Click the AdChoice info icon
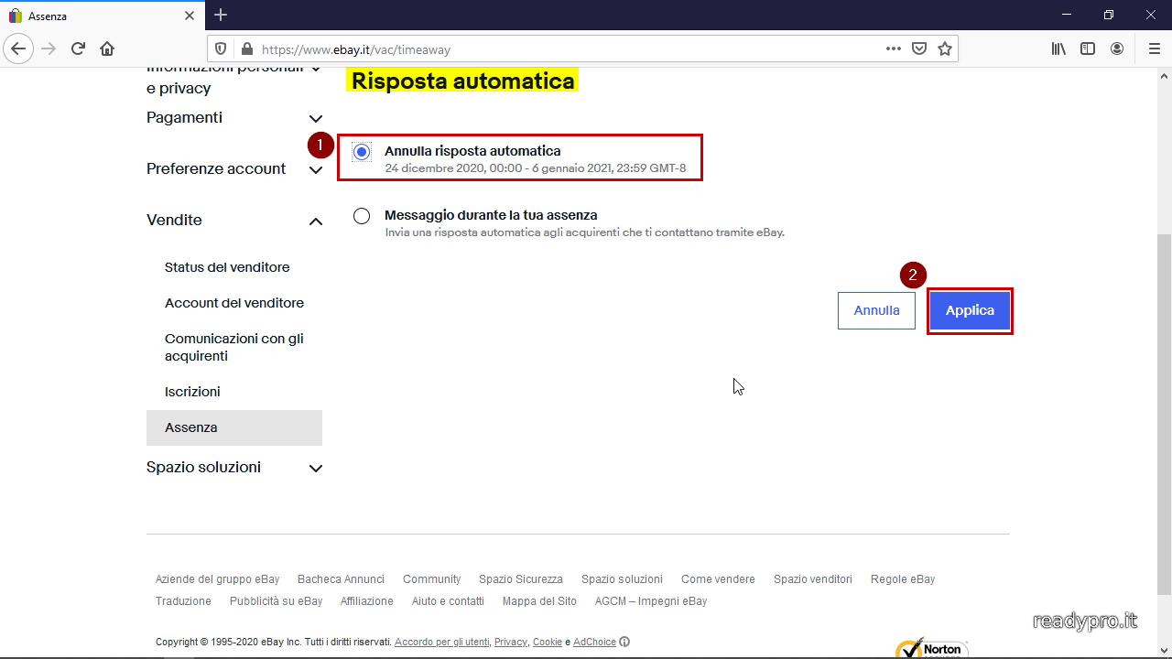1172x659 pixels. tap(624, 642)
